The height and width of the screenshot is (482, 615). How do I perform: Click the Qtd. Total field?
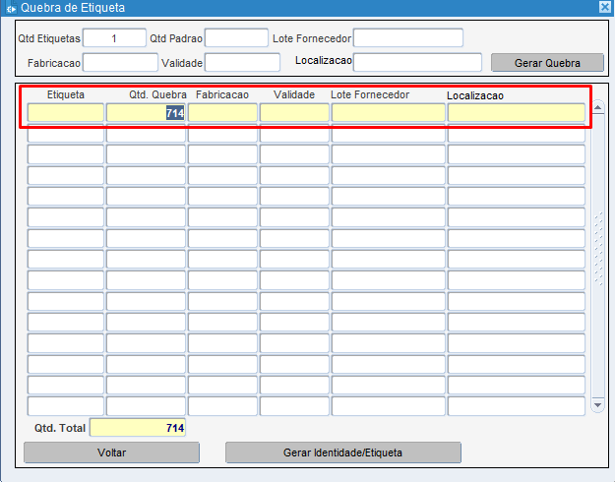tap(138, 428)
